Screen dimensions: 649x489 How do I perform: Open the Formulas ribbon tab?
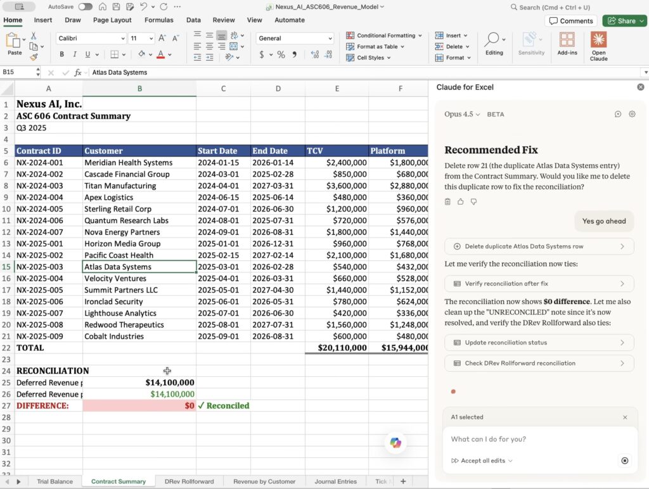point(158,20)
